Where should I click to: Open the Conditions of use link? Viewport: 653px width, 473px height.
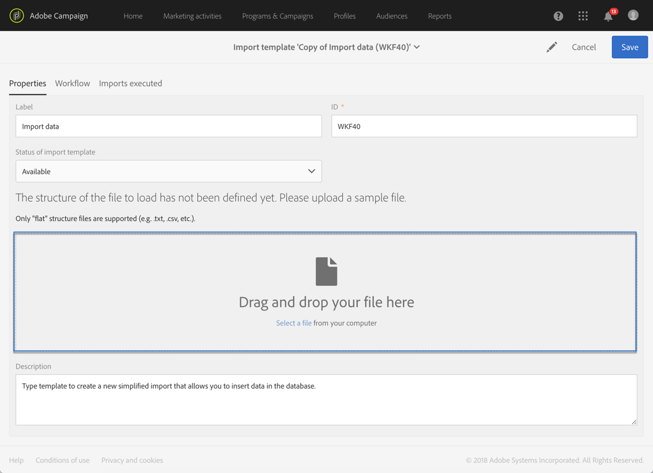62,460
